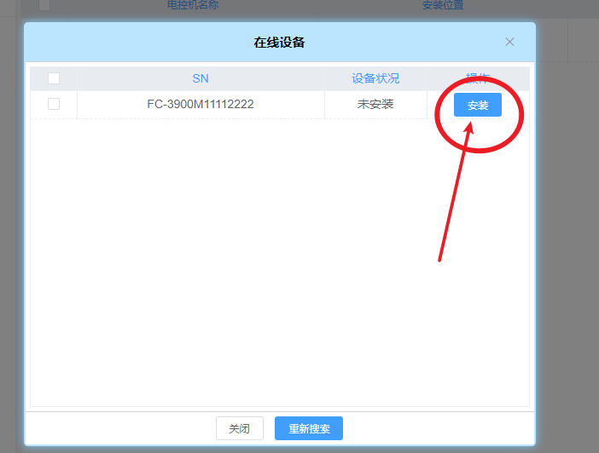The width and height of the screenshot is (599, 453).
Task: Click the 在线设备 dialog title
Action: [x=279, y=42]
